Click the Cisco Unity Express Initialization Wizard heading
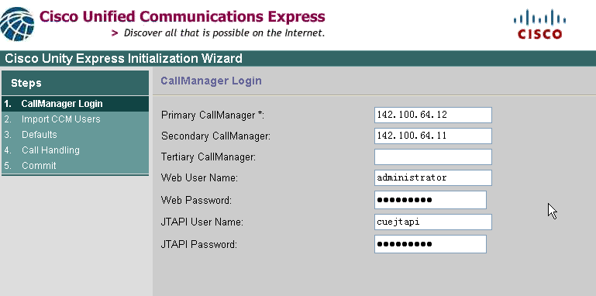 tap(123, 59)
